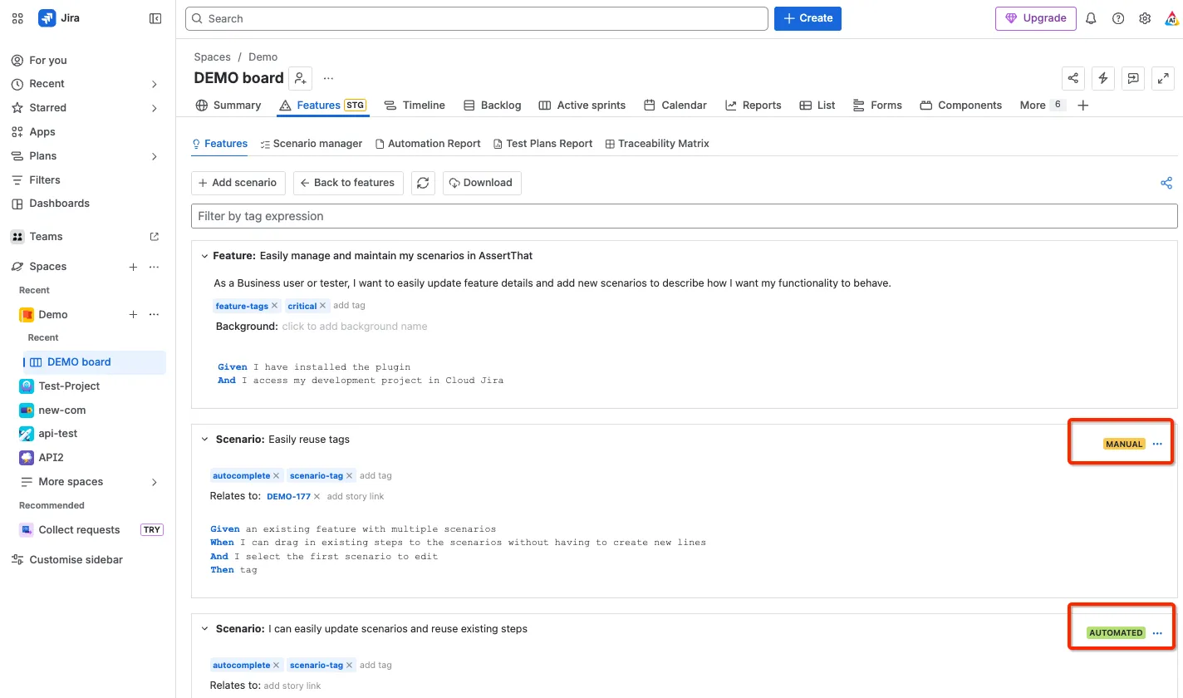Open the three-dot menu beside DEMO board title
Image resolution: width=1183 pixels, height=698 pixels.
[328, 78]
